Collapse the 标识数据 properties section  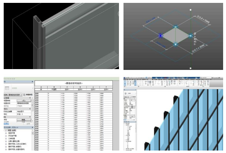[x=30, y=98]
